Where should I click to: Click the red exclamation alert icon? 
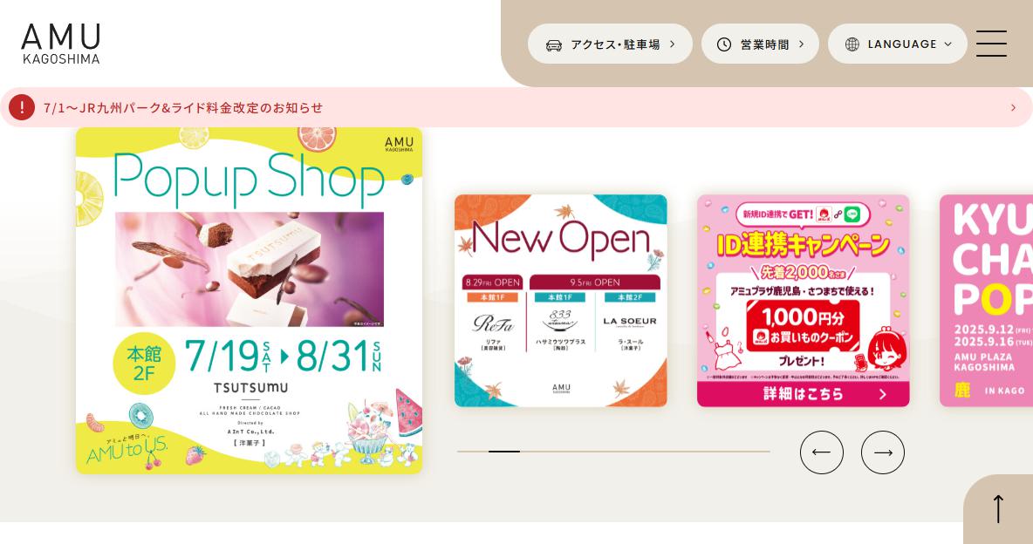click(x=22, y=106)
